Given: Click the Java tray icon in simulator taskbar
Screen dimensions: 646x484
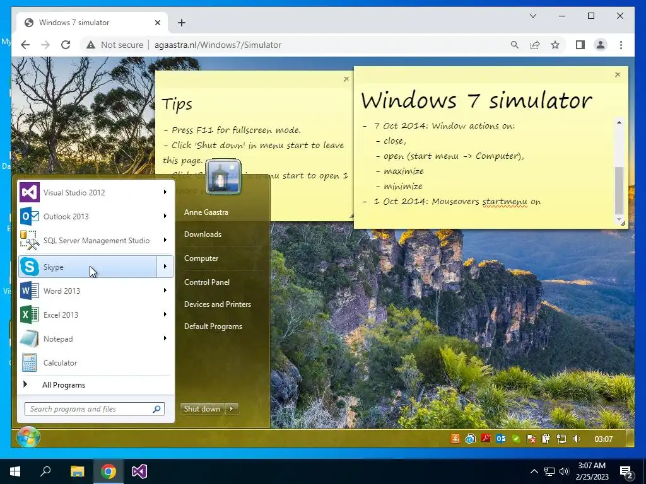Looking at the screenshot, I should [x=455, y=439].
